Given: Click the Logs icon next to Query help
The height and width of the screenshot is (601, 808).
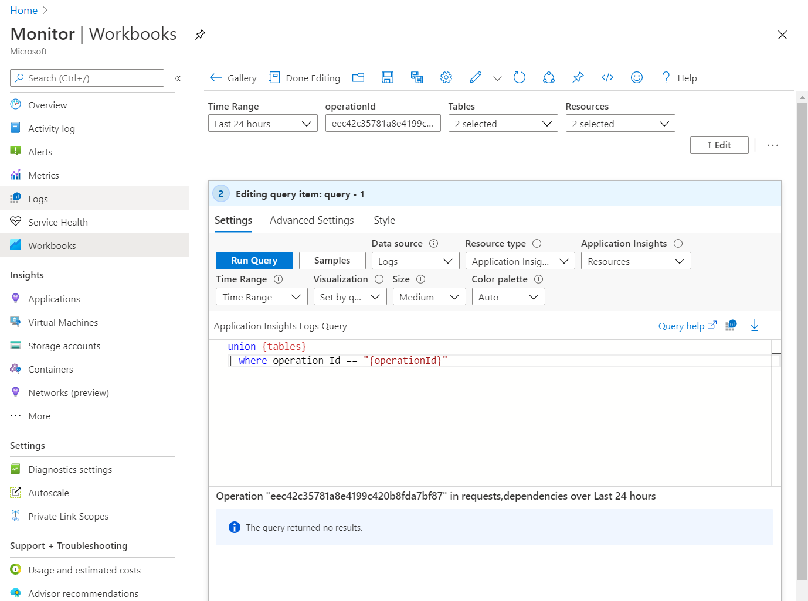Looking at the screenshot, I should tap(731, 326).
